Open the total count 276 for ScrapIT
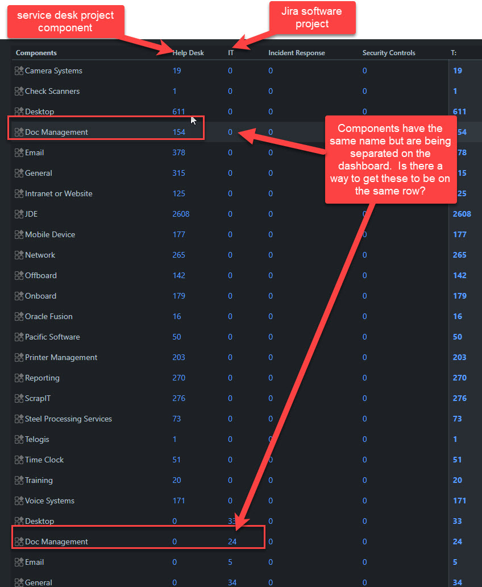The width and height of the screenshot is (482, 587). [459, 398]
